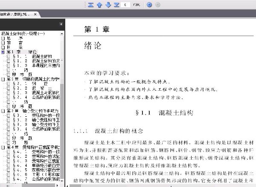Select the 第4章 bookmark text

[x=33, y=147]
